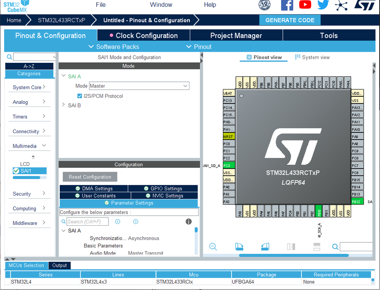Select the PA9 pin
The width and height of the screenshot is (380, 290).
358,137
